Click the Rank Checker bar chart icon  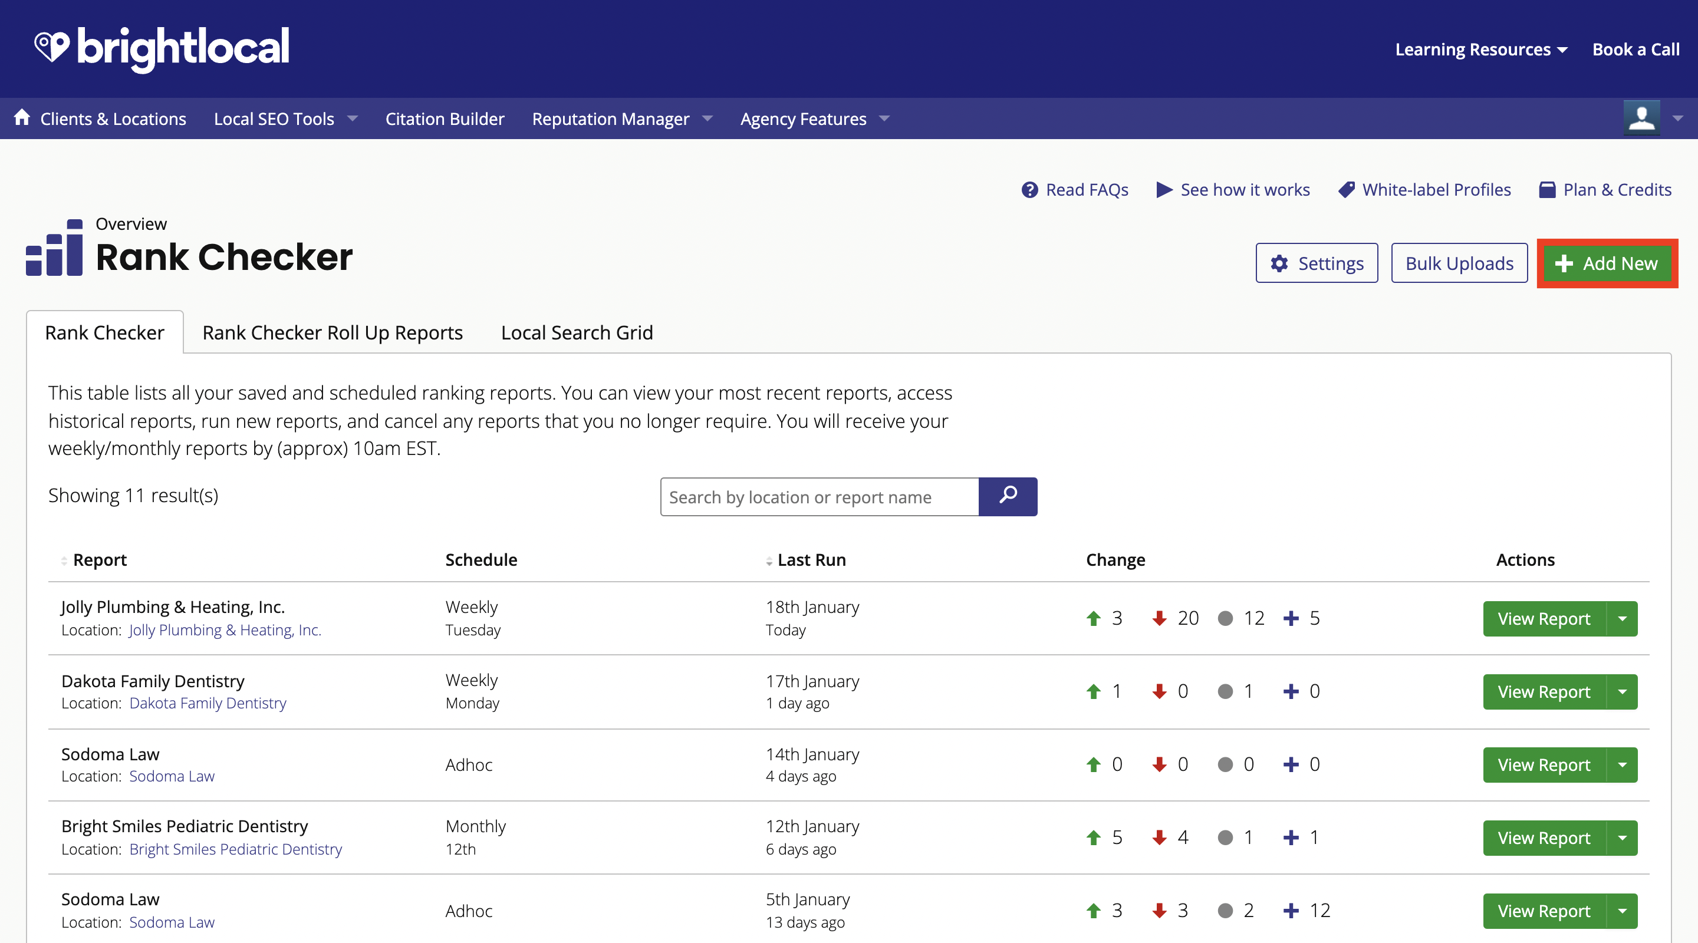point(54,247)
